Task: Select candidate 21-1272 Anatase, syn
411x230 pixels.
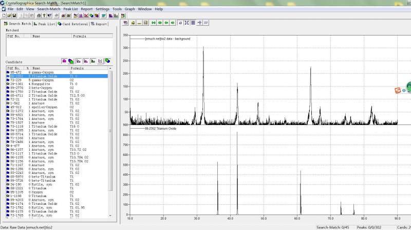Action: coord(41,111)
